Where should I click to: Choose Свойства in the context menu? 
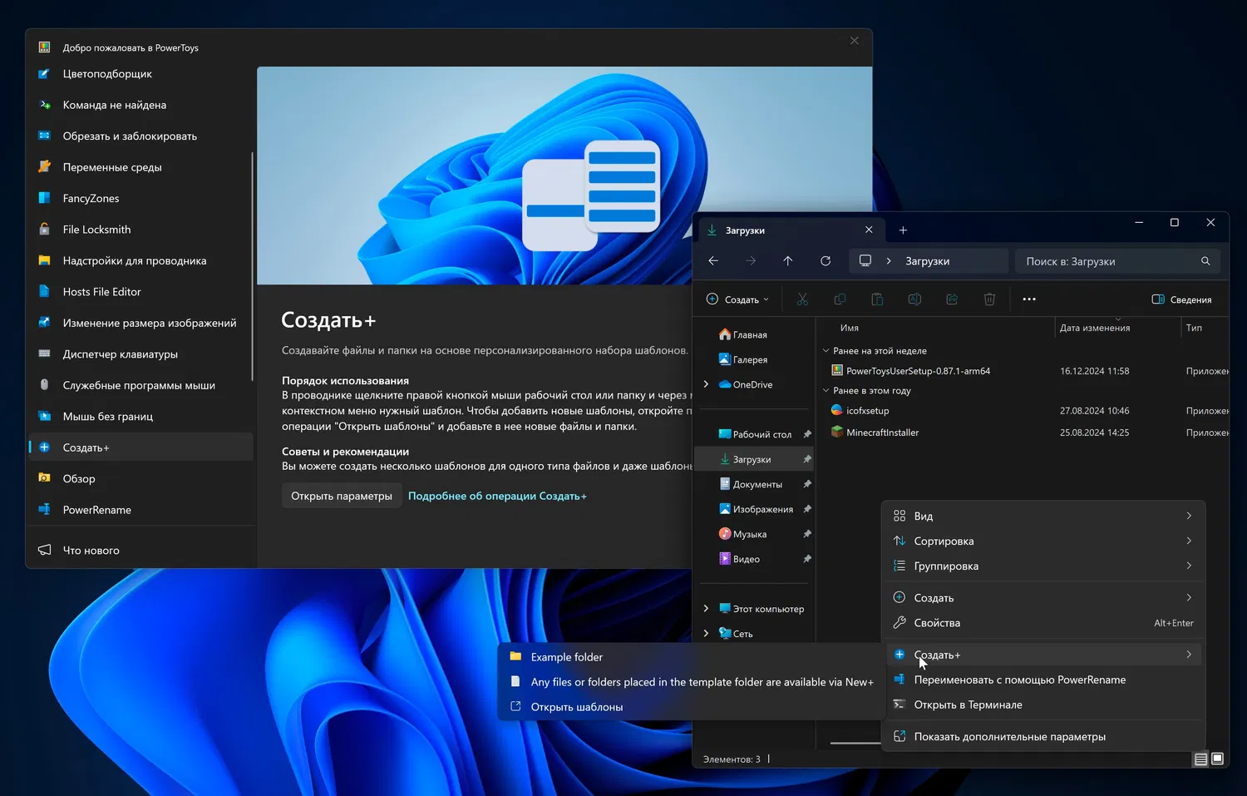pos(1044,623)
